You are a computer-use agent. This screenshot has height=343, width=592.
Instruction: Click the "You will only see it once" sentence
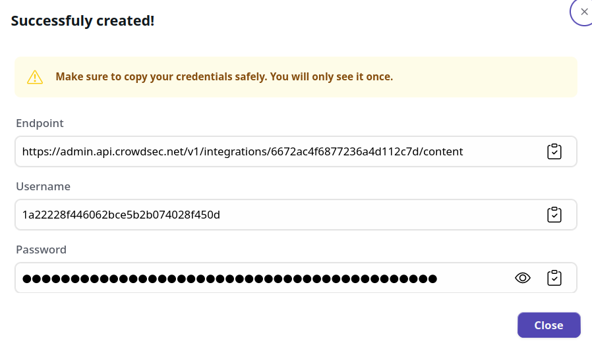coord(332,77)
